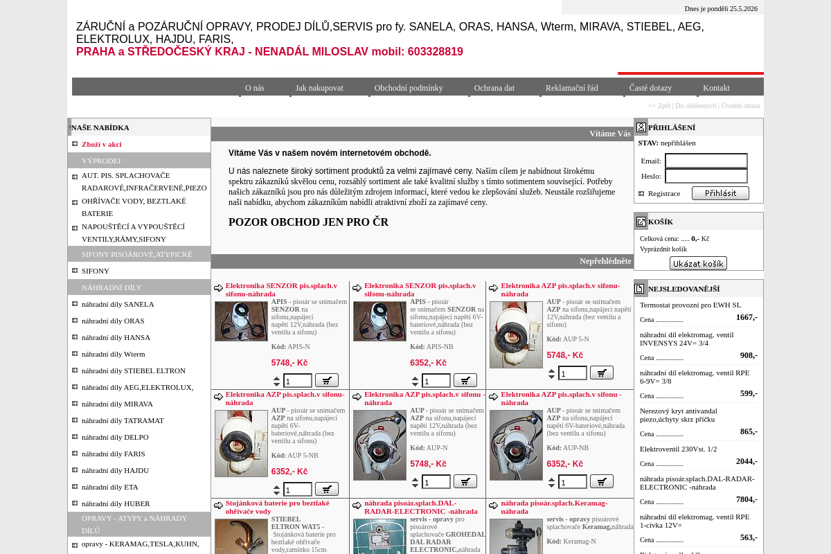Click Úvodní strana link
The width and height of the screenshot is (831, 554).
click(x=741, y=105)
